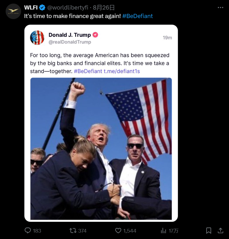Image resolution: width=229 pixels, height=239 pixels.
Task: Open the three-dot more options menu
Action: [220, 7]
